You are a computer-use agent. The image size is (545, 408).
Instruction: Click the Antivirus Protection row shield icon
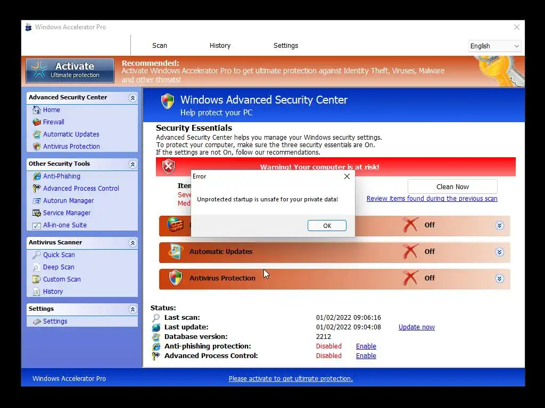click(176, 278)
